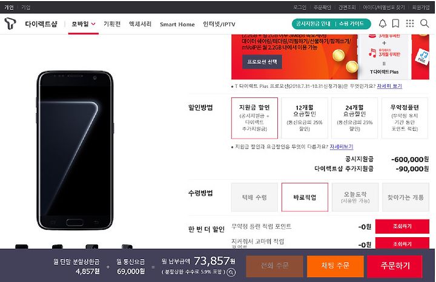Select 24개월 요금할인 discount option
This screenshot has height=282, width=436.
pyautogui.click(x=354, y=118)
